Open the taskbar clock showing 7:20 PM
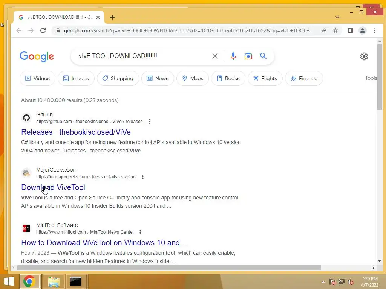This screenshot has height=289, width=386. pos(369,282)
